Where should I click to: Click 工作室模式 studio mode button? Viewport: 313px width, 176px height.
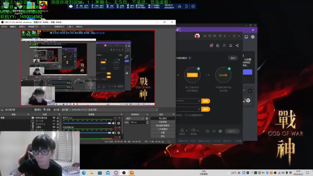point(163,129)
